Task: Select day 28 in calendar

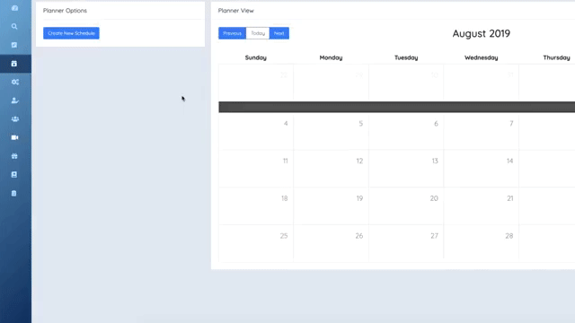Action: coord(482,243)
